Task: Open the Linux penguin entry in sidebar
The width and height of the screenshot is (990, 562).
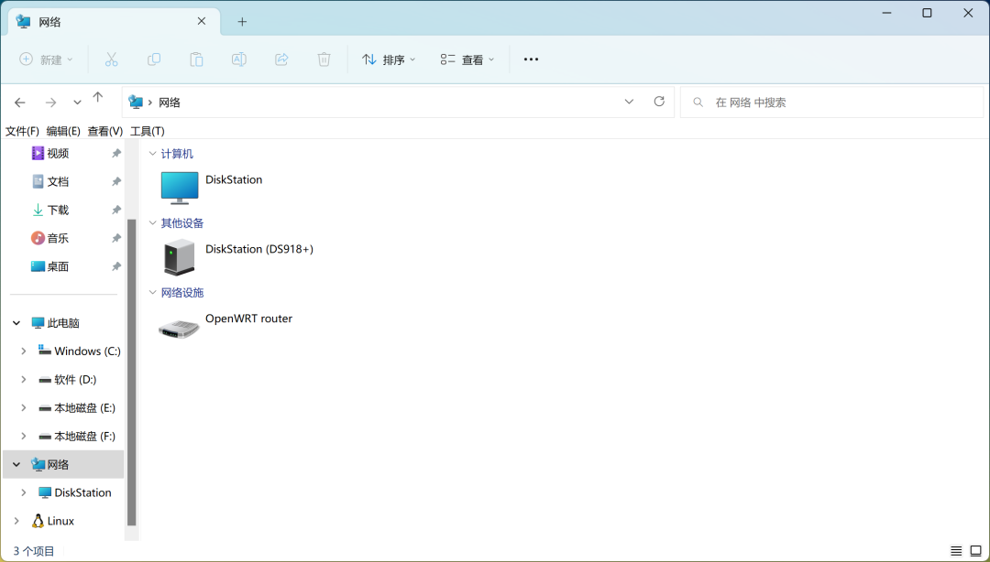Action: 54,521
